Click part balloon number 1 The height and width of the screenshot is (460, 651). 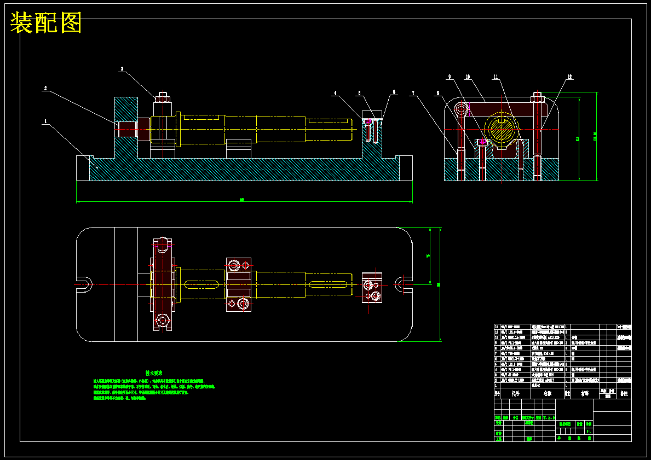pyautogui.click(x=45, y=121)
